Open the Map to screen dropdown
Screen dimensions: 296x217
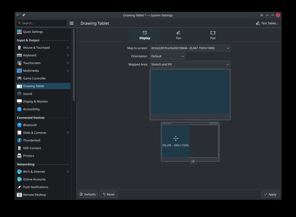[x=190, y=48]
